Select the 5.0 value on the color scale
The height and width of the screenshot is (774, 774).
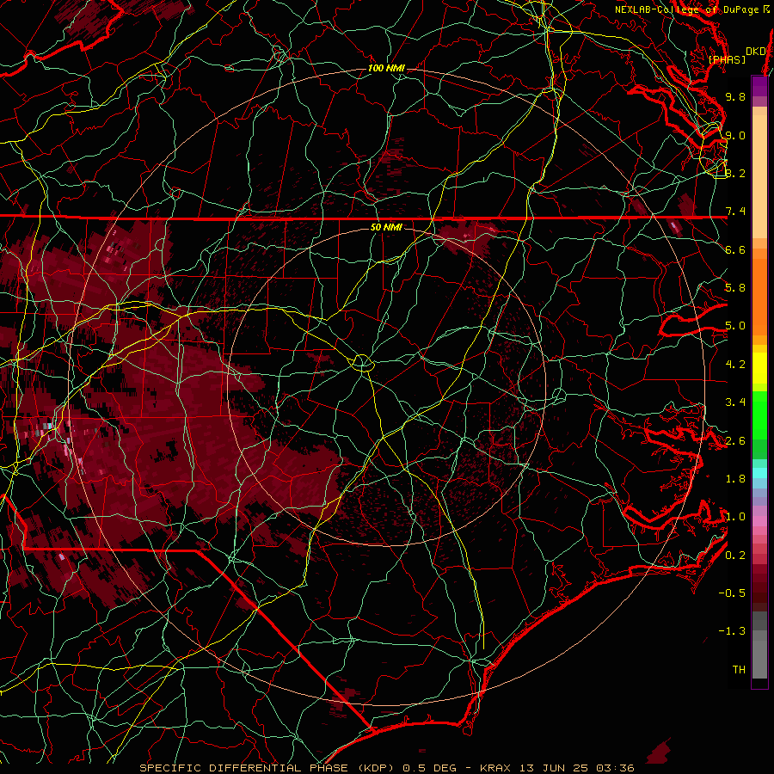[x=735, y=326]
